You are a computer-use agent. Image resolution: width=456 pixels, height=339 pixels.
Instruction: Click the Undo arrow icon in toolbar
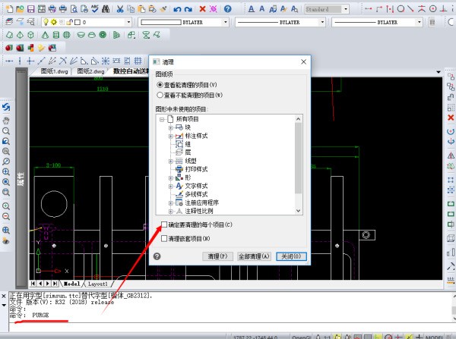(x=178, y=9)
